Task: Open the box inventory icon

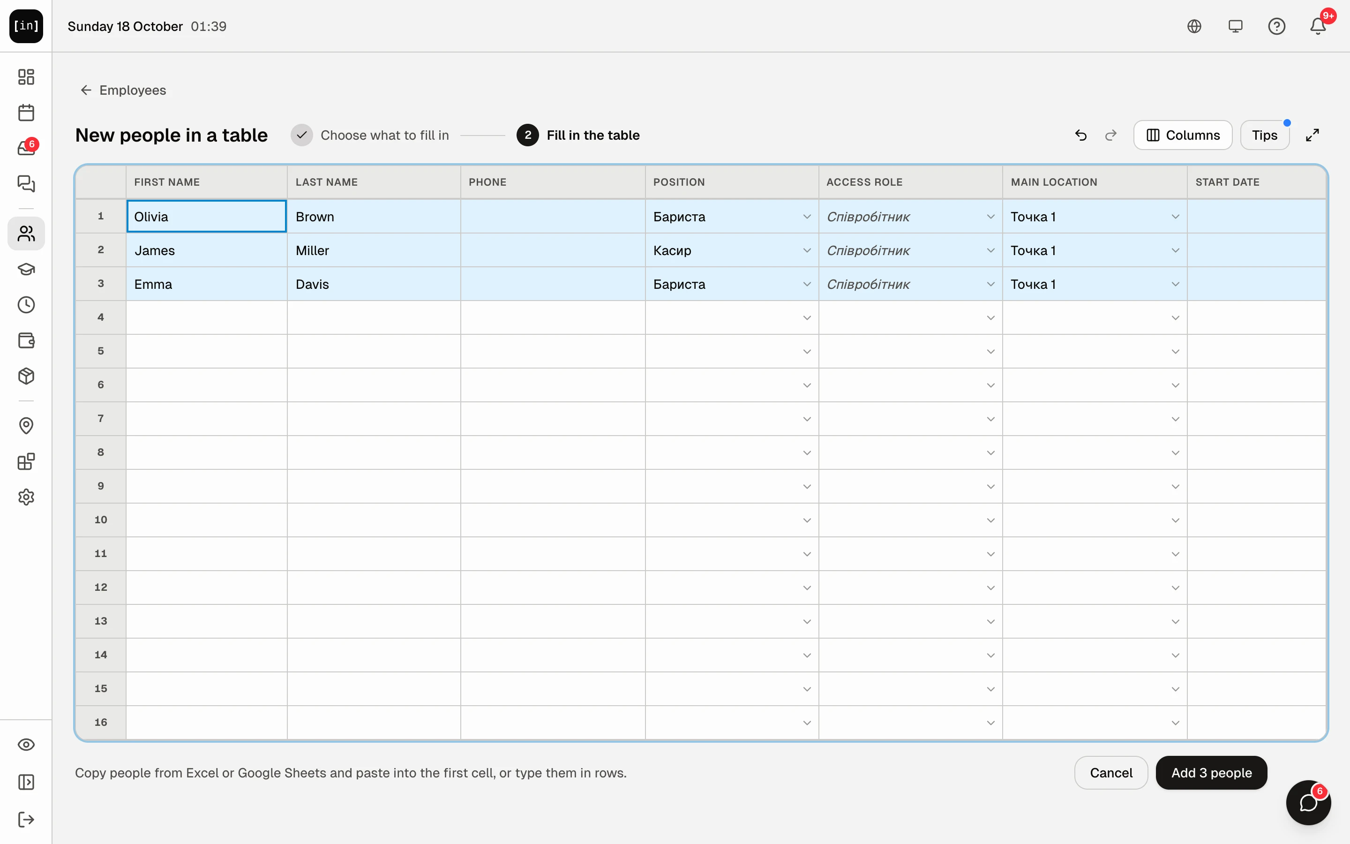Action: point(26,376)
